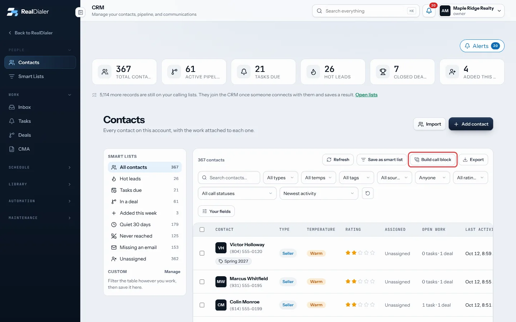Open the All types filter dropdown
The image size is (516, 322).
pos(281,177)
